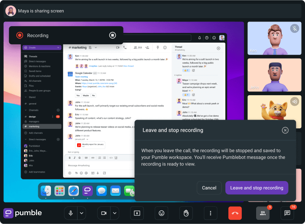Select the design channel

point(32,117)
